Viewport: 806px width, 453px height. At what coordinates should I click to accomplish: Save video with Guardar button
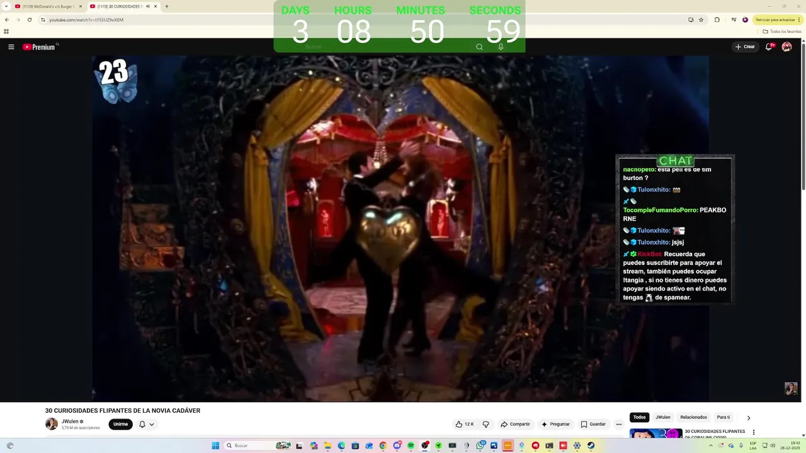593,424
